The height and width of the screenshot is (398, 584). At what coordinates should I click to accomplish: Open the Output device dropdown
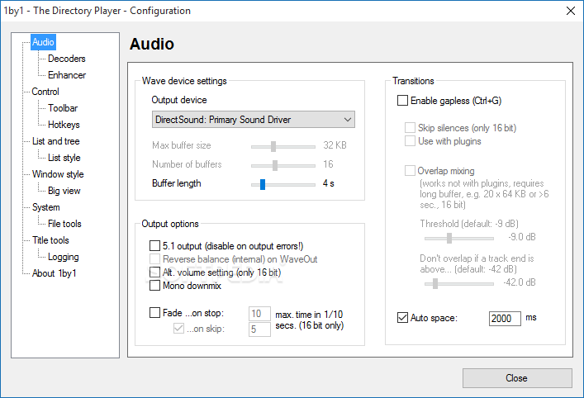point(254,120)
